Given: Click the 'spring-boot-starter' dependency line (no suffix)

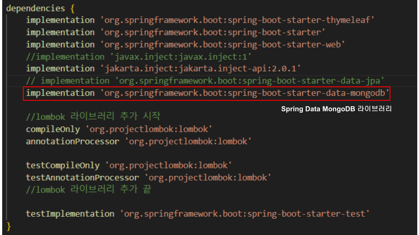Looking at the screenshot, I should pyautogui.click(x=175, y=33).
